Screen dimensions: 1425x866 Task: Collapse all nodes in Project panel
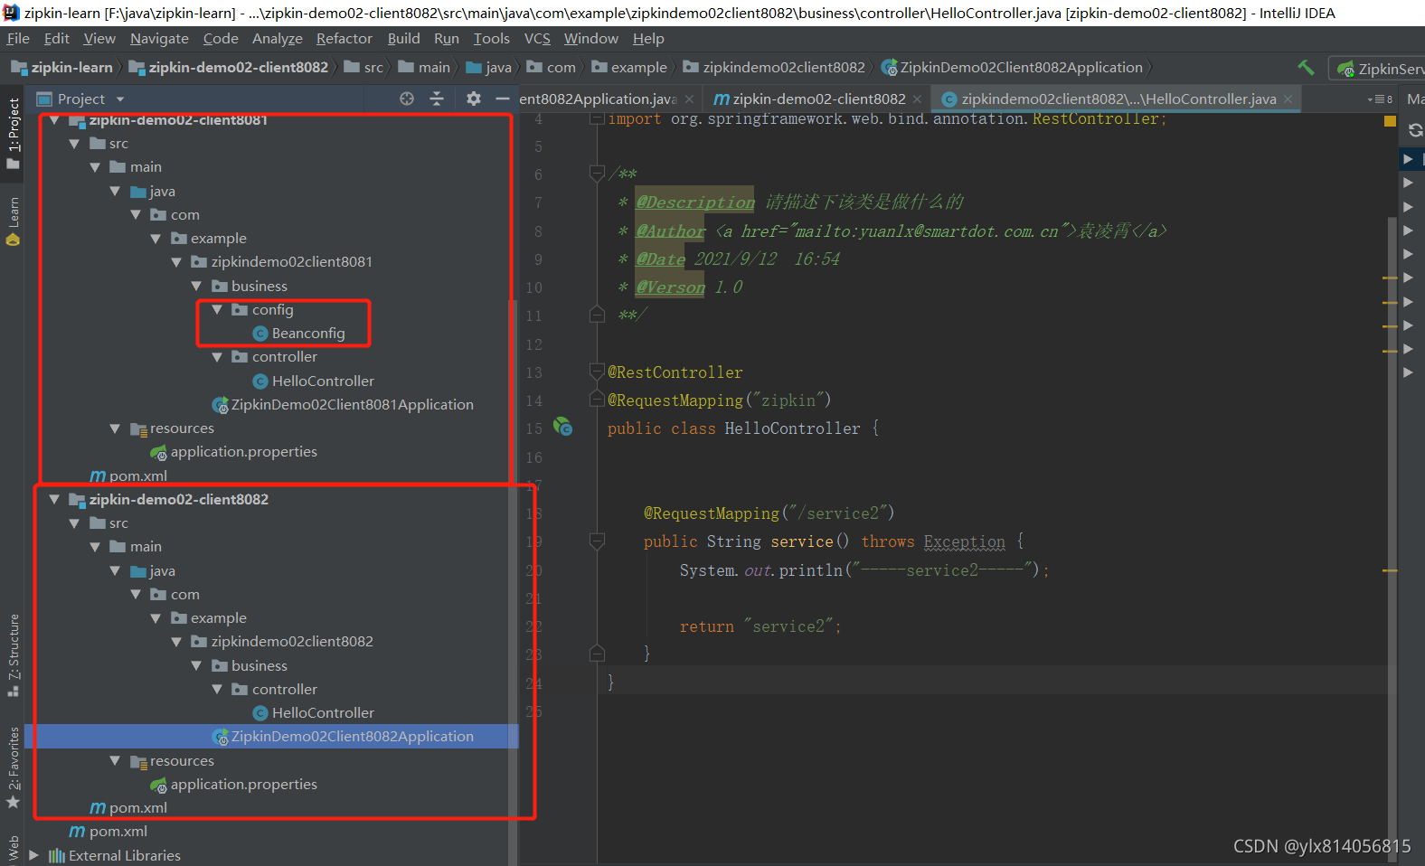click(437, 99)
